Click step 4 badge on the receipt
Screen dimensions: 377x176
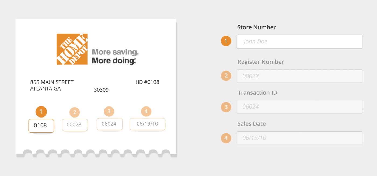[146, 111]
